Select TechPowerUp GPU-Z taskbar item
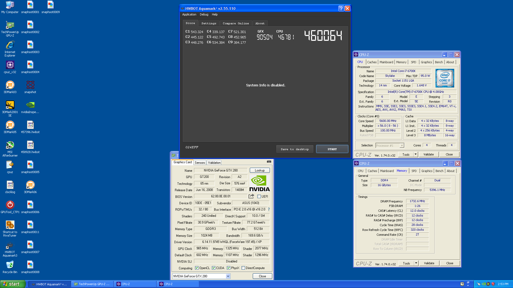 (92, 284)
